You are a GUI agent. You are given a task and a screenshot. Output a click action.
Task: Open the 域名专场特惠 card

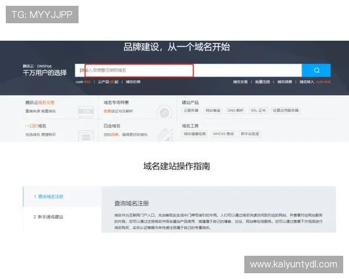click(x=137, y=107)
